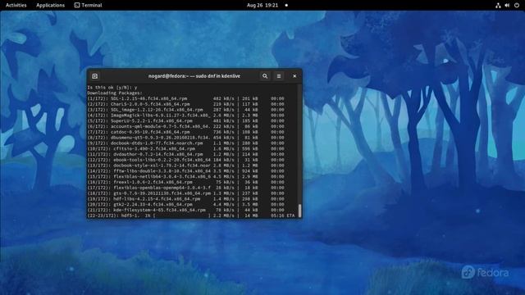Click the hdf5 download progress bar
This screenshot has width=525, height=295.
pyautogui.click(x=182, y=216)
